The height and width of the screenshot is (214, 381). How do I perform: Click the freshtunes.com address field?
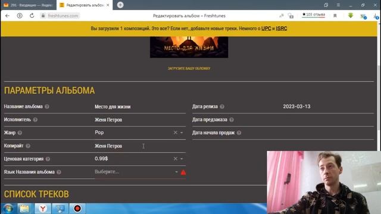coord(63,16)
